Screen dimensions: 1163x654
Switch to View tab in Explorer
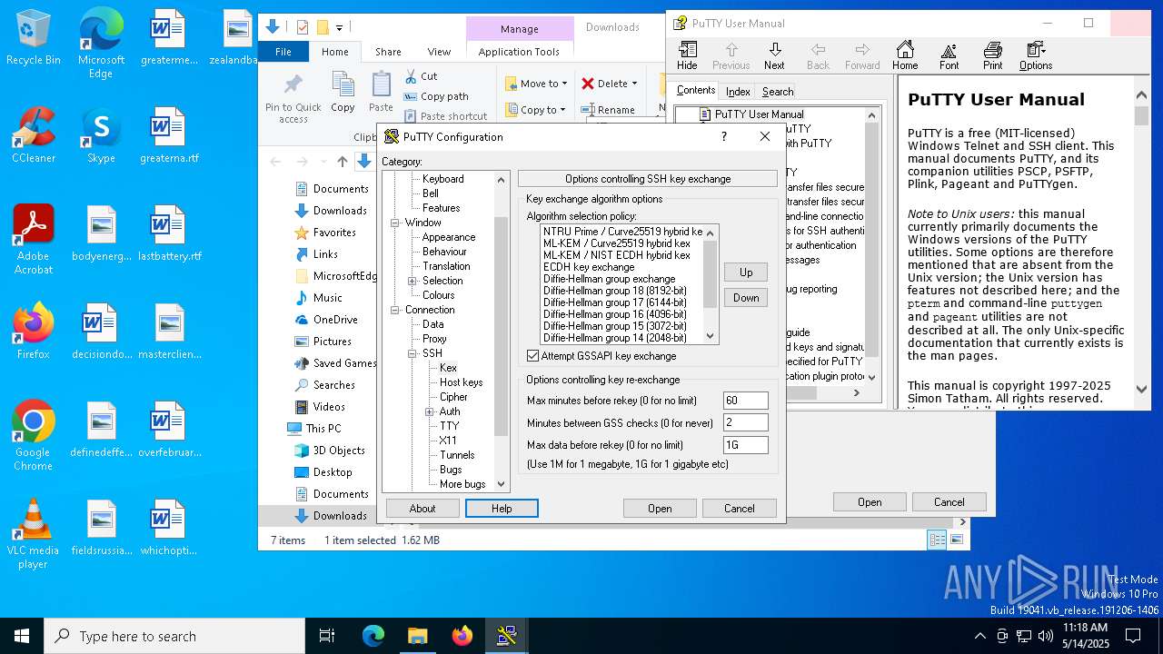439,52
